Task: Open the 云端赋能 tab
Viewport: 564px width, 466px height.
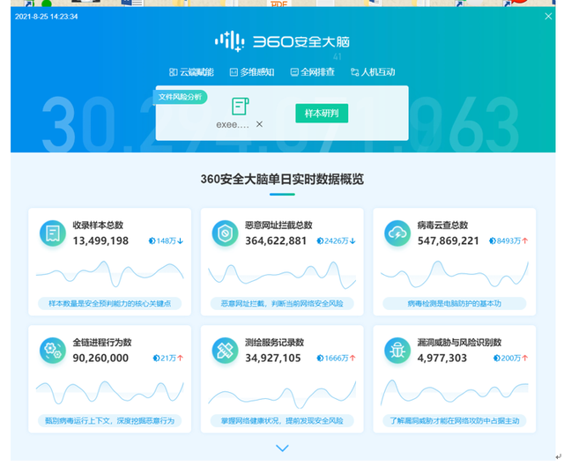Action: pos(191,72)
